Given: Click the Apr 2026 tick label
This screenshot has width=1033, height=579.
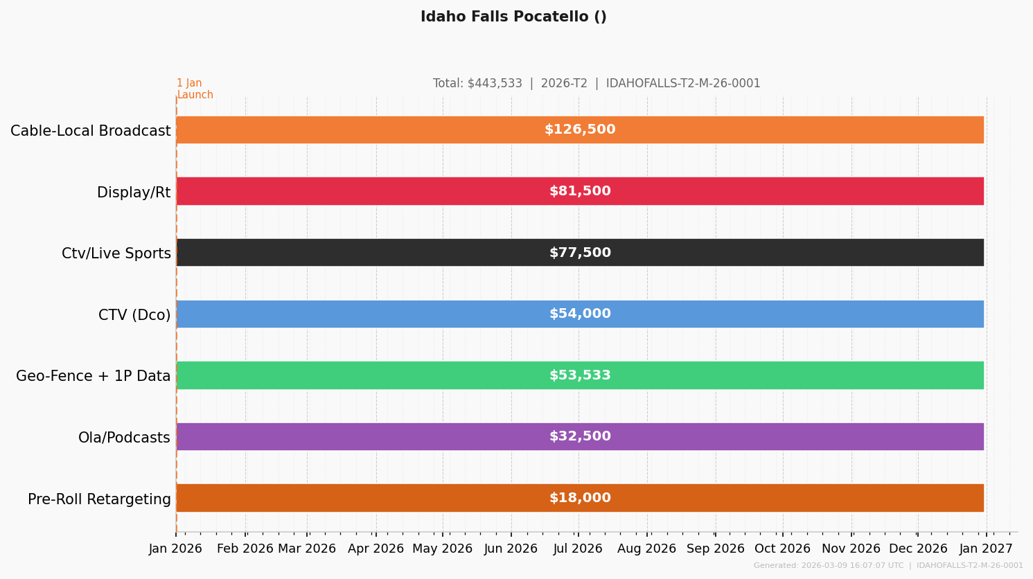Looking at the screenshot, I should [376, 549].
